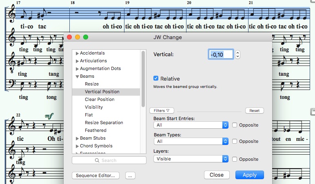Uncheck the Relative checkbox

156,79
